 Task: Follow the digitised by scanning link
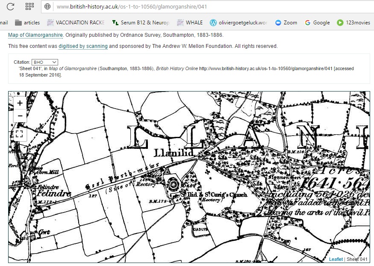click(83, 46)
